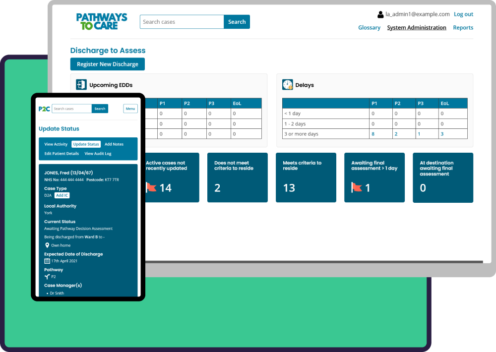Click the user profile icon beside la_admin1
496x352 pixels.
click(x=380, y=15)
